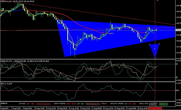181x110 pixels.
Task: Click the red highlighted crosshair date label
Action: click(155, 108)
